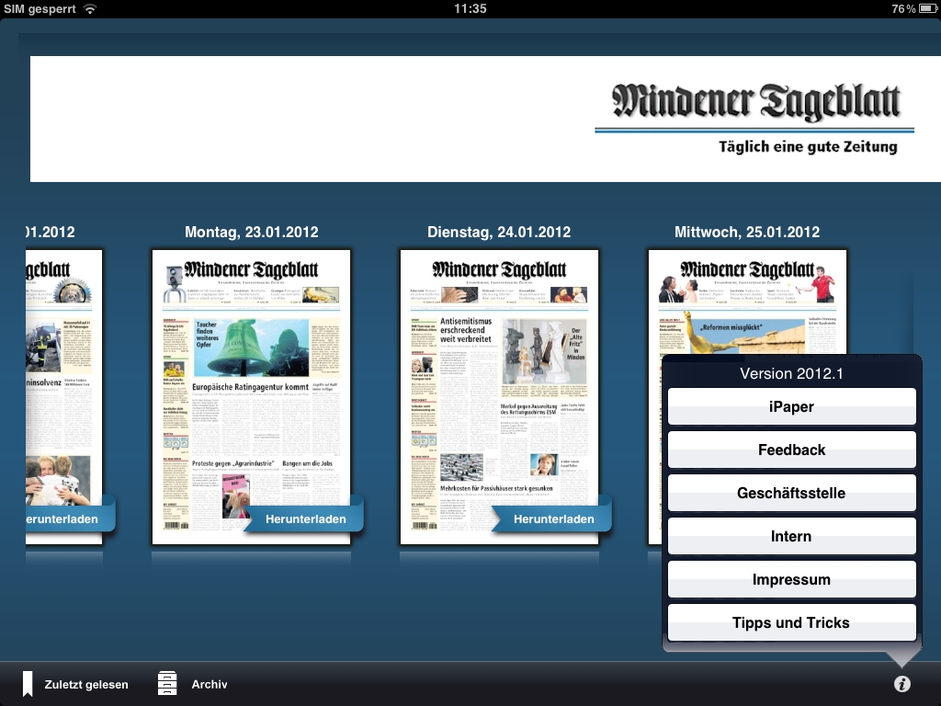This screenshot has width=941, height=706.
Task: Tap the date label Montag, 23.01.2012
Action: (252, 232)
